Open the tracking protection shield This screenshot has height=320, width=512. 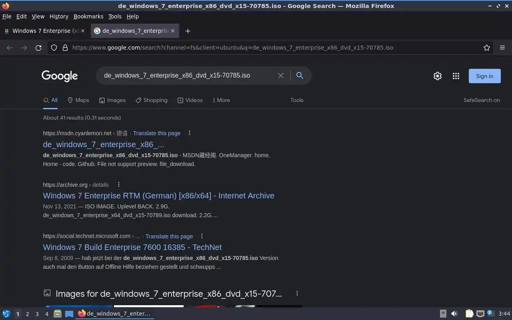[54, 48]
